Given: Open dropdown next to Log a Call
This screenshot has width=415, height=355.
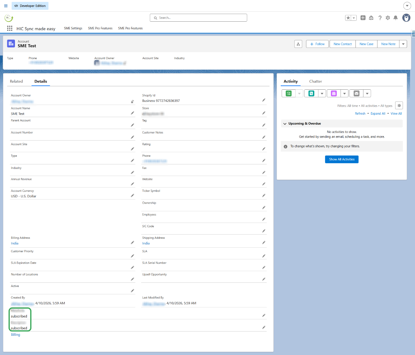Looking at the screenshot, I should pyautogui.click(x=322, y=94).
